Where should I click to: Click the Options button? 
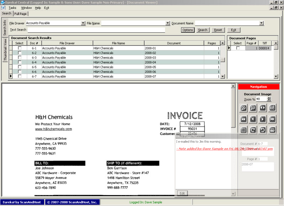pyautogui.click(x=188, y=30)
